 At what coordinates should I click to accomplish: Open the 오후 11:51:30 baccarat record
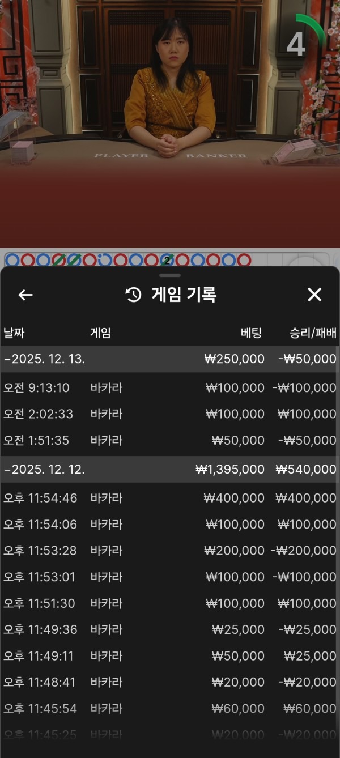click(x=170, y=603)
